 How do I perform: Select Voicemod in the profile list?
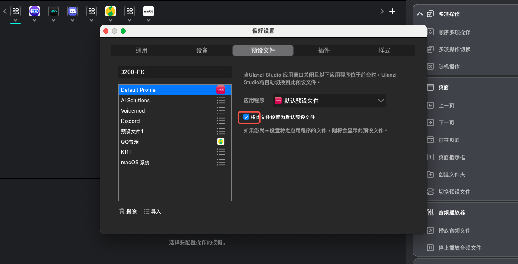coord(133,111)
